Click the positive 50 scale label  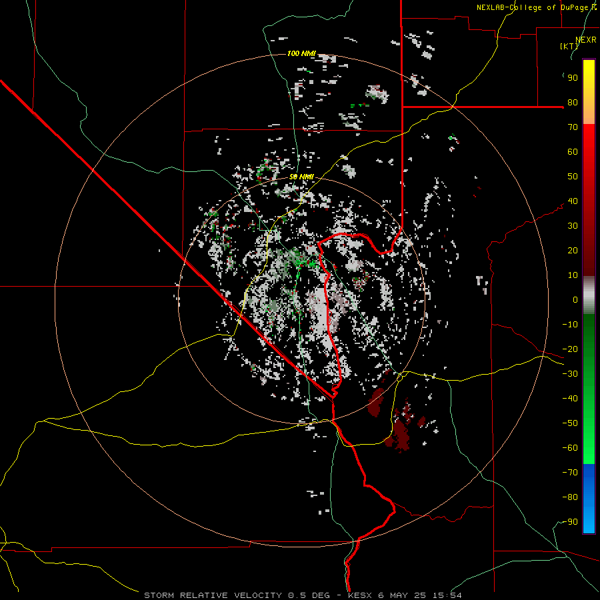[573, 177]
